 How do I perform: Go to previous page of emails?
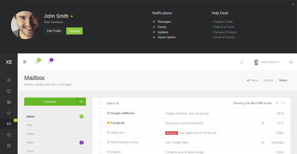pyautogui.click(x=277, y=103)
